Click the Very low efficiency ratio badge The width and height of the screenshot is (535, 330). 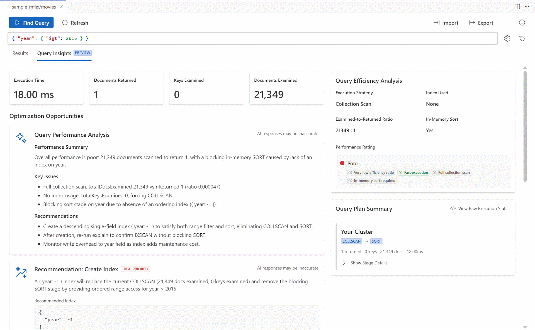(x=371, y=173)
